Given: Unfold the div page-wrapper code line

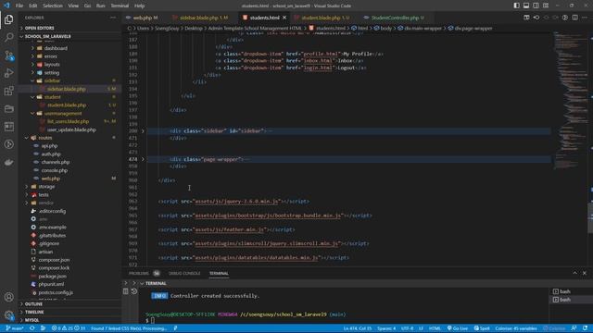Looking at the screenshot, I should tap(143, 159).
